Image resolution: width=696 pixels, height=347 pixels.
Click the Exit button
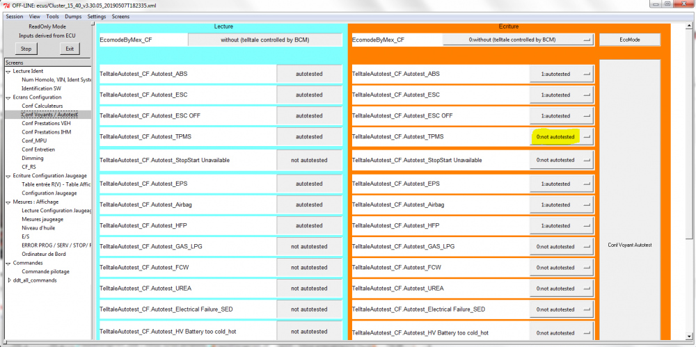pos(70,49)
